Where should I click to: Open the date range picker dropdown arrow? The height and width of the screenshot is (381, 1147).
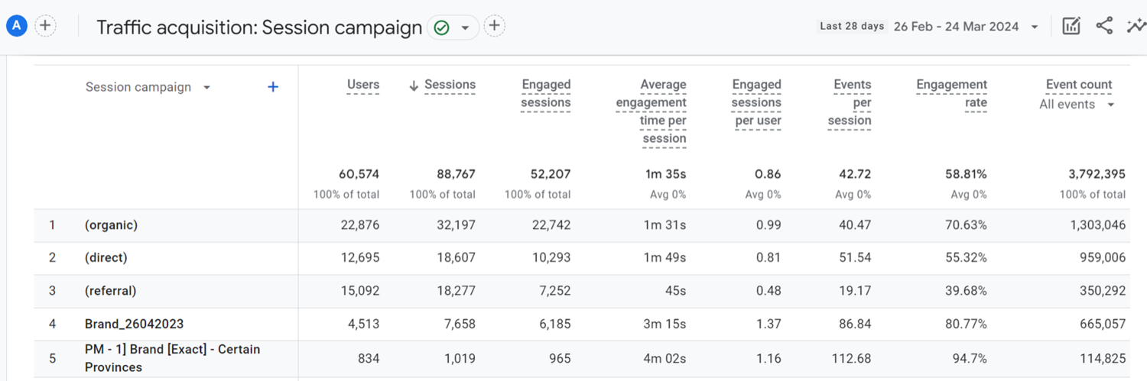[1035, 27]
